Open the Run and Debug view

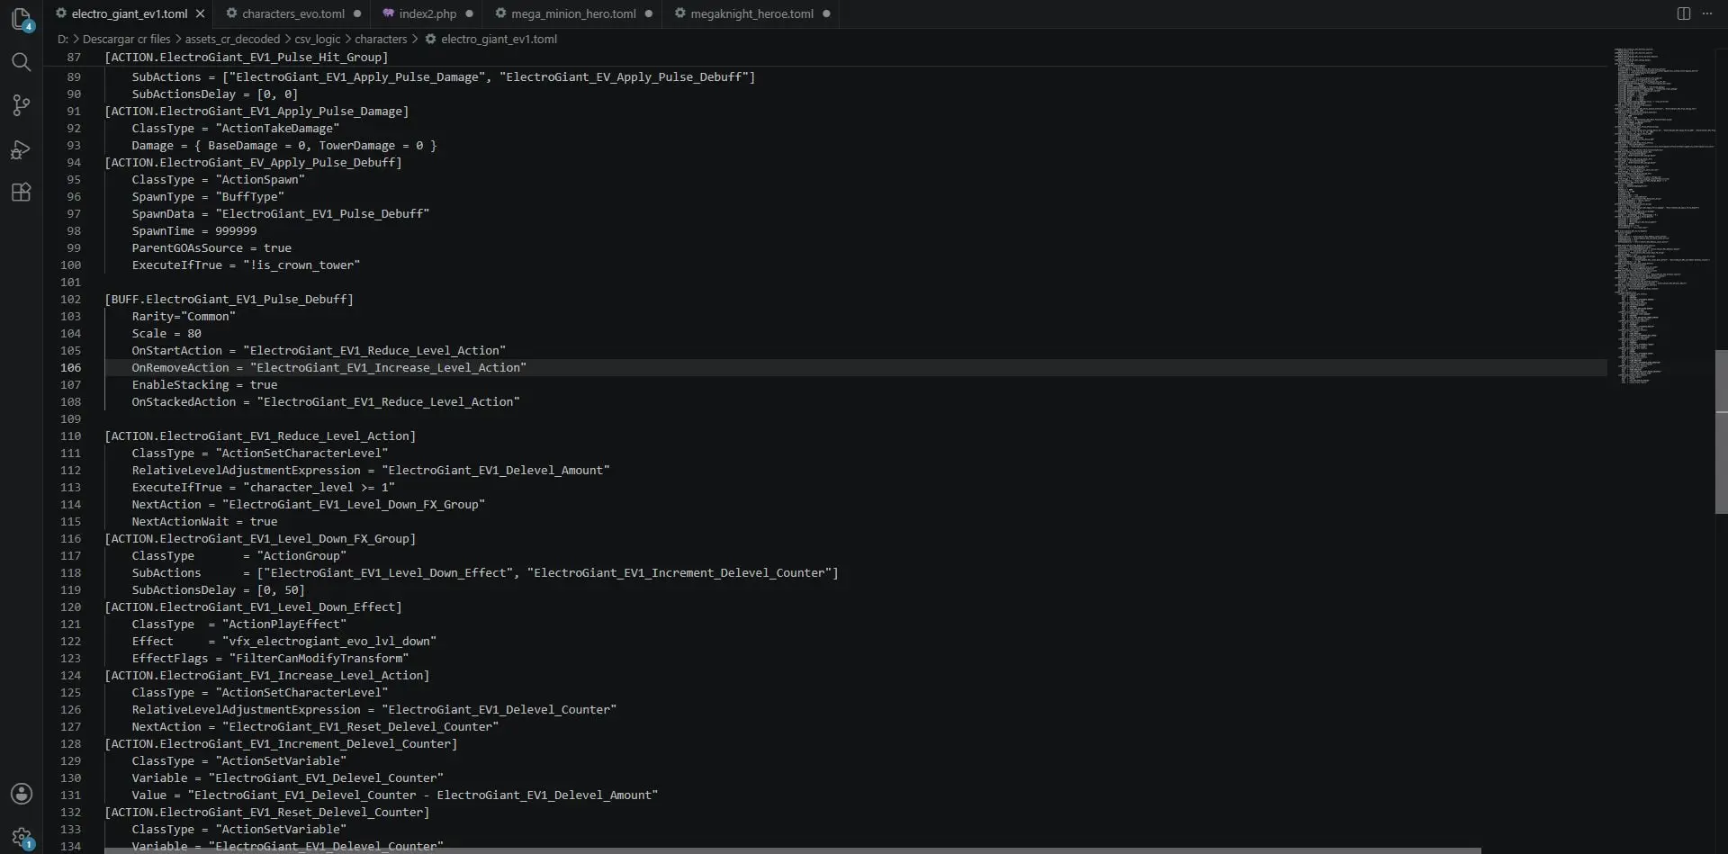[x=21, y=149]
